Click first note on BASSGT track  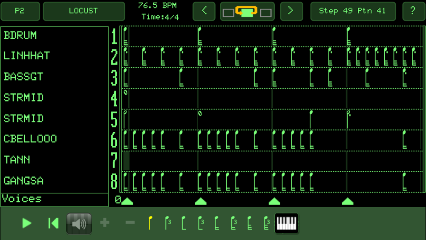(126, 78)
